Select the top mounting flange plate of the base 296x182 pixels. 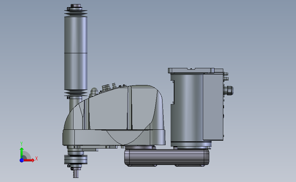[191, 71]
